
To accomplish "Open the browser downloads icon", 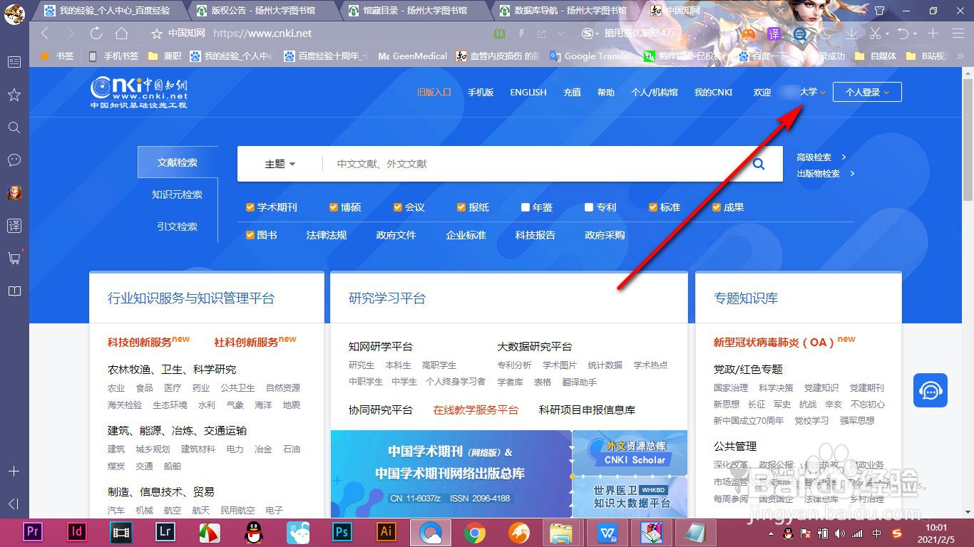I will click(x=851, y=33).
